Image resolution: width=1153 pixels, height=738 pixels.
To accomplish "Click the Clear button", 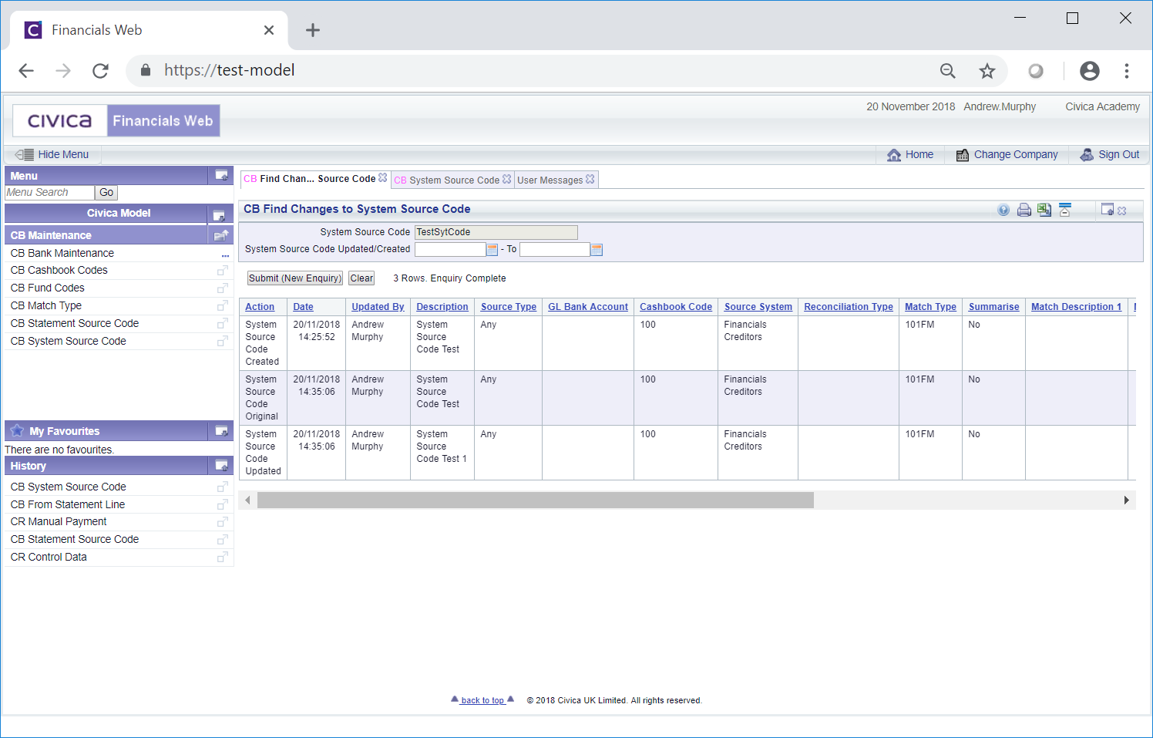I will tap(361, 278).
